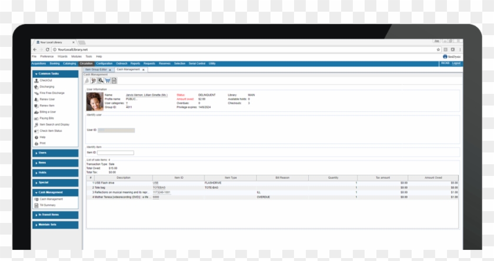
Task: Open CheckOut from Common Tasks
Action: (46, 80)
